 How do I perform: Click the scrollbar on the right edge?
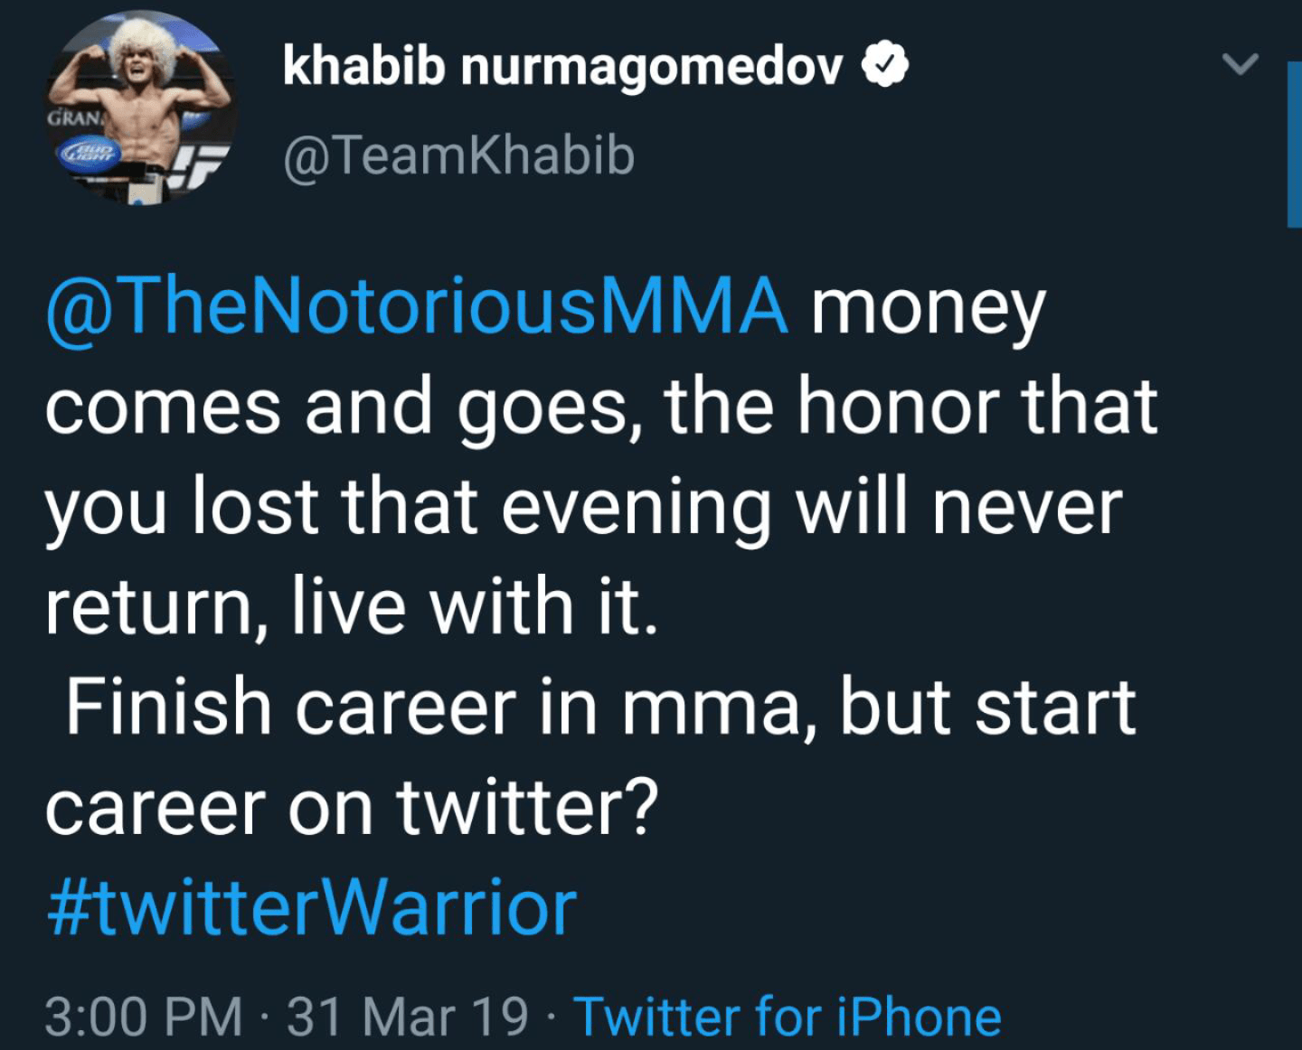click(x=1293, y=136)
